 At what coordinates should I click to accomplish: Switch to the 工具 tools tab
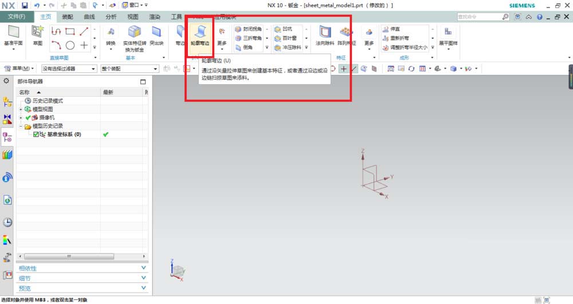coord(176,17)
